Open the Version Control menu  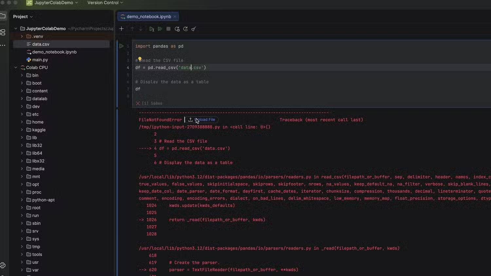tap(103, 3)
